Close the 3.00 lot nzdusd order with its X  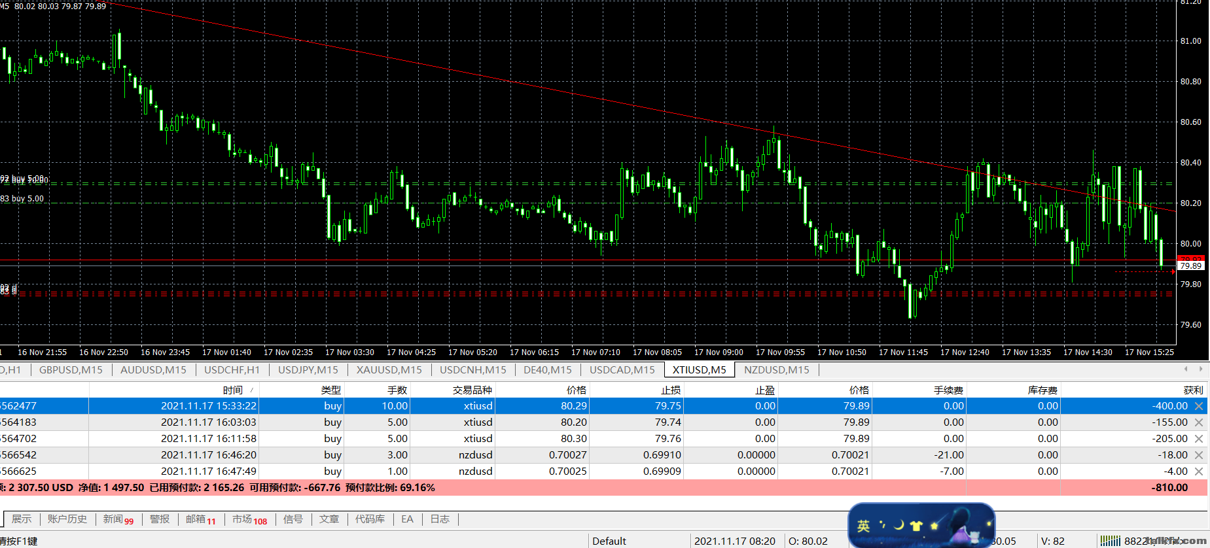[1199, 455]
